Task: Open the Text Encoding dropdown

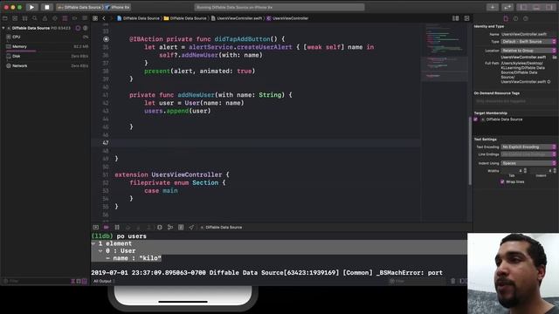Action: point(528,147)
